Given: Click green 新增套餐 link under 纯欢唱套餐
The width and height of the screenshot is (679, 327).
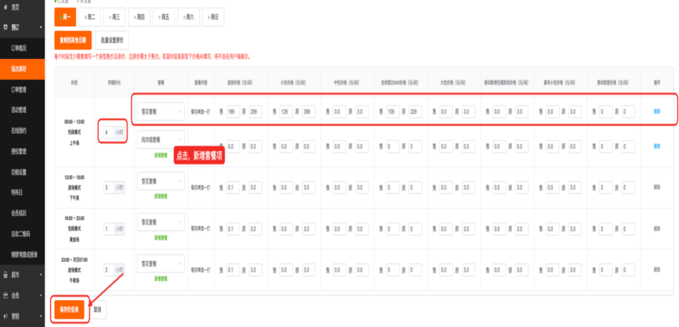Looking at the screenshot, I should [x=161, y=156].
